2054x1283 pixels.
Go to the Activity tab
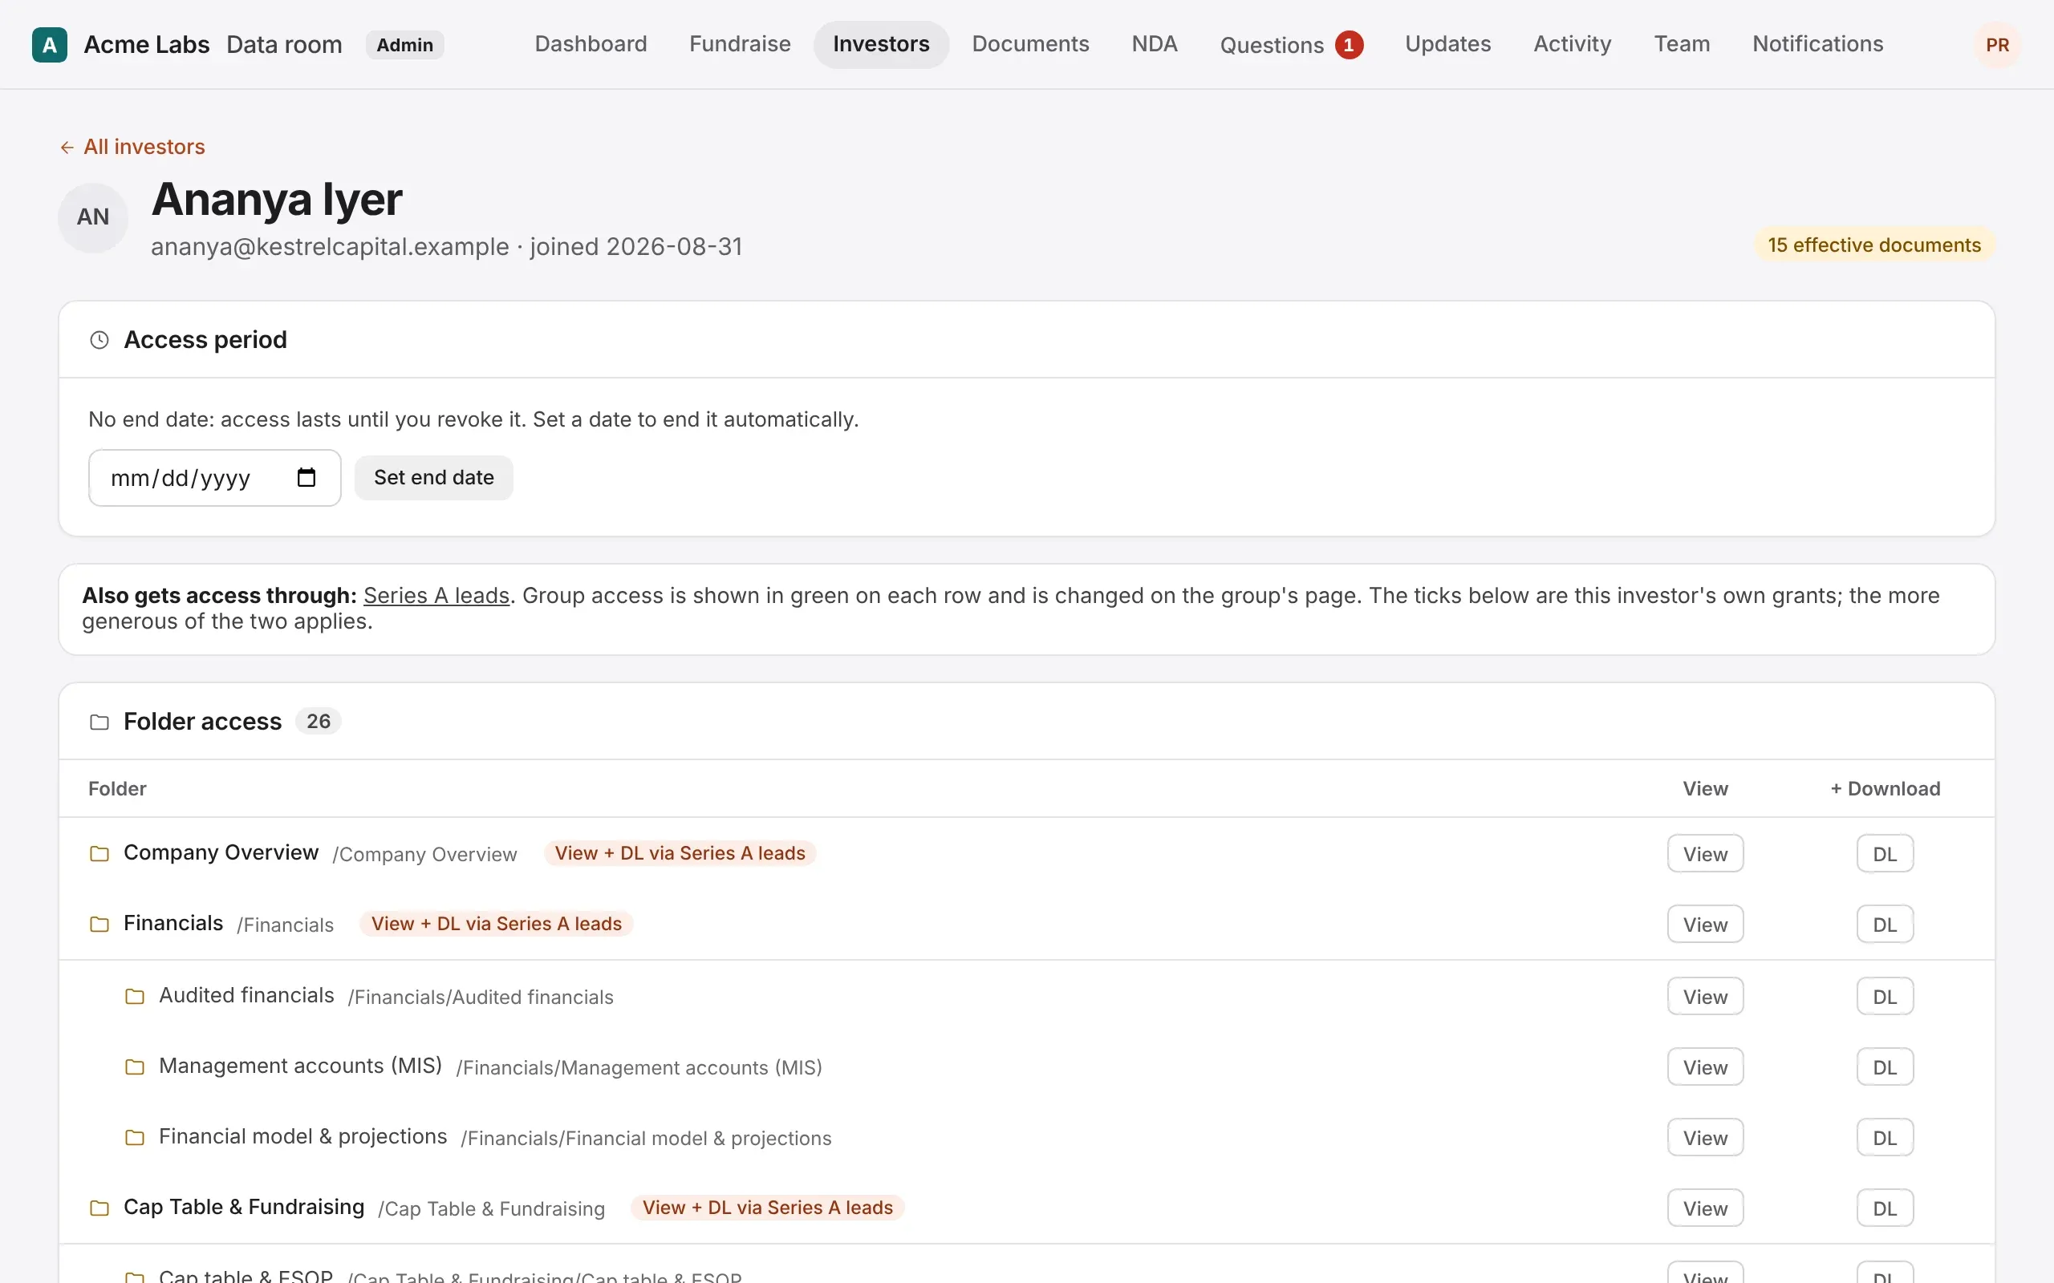(x=1572, y=44)
